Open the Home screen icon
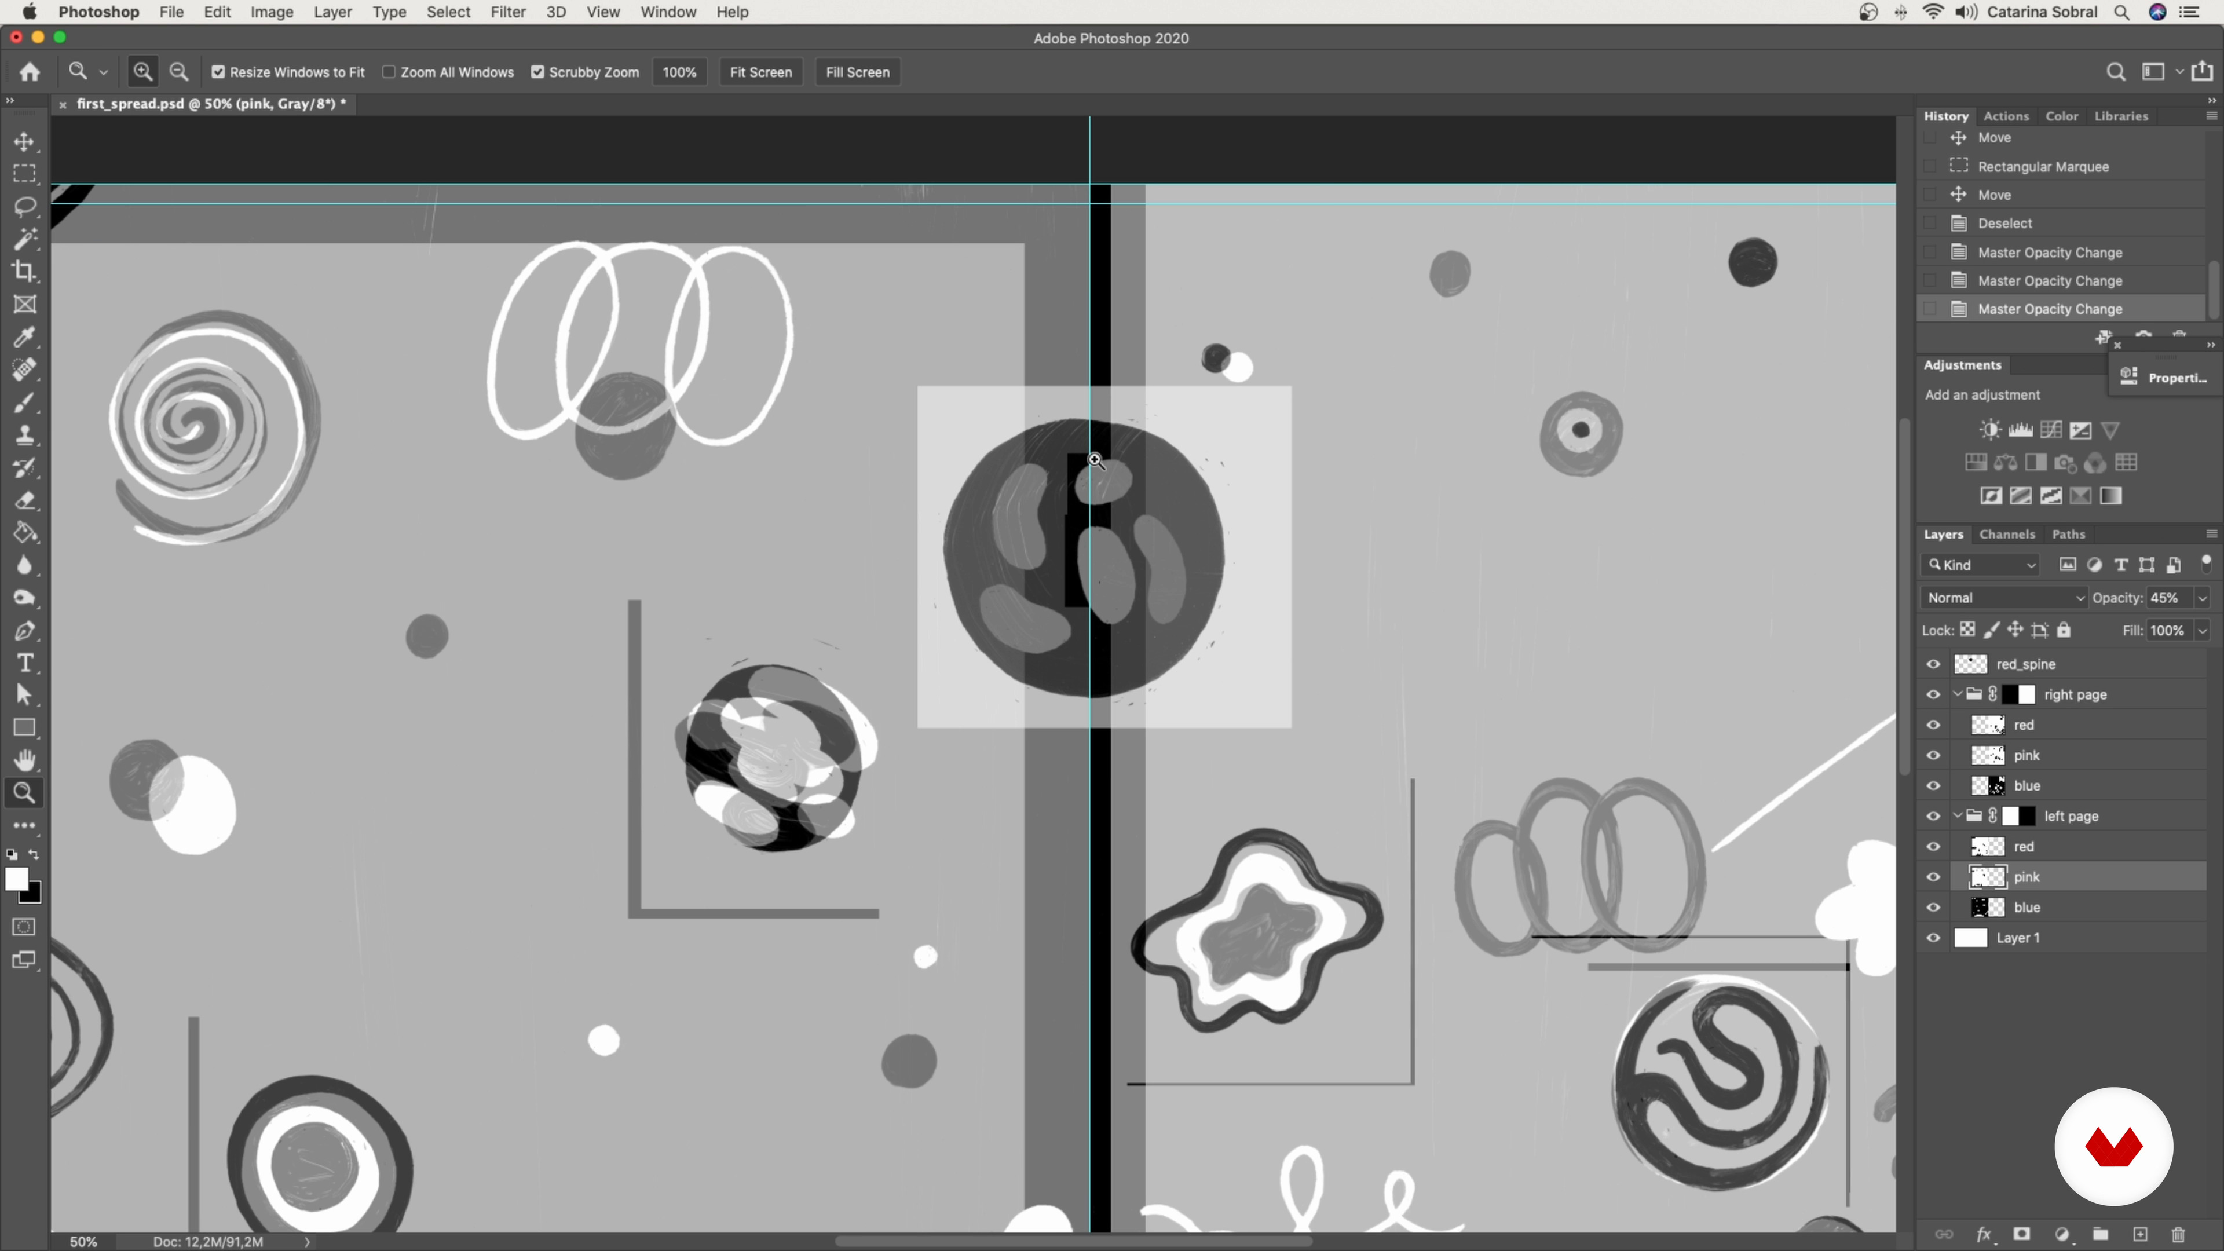This screenshot has height=1251, width=2224. click(30, 72)
